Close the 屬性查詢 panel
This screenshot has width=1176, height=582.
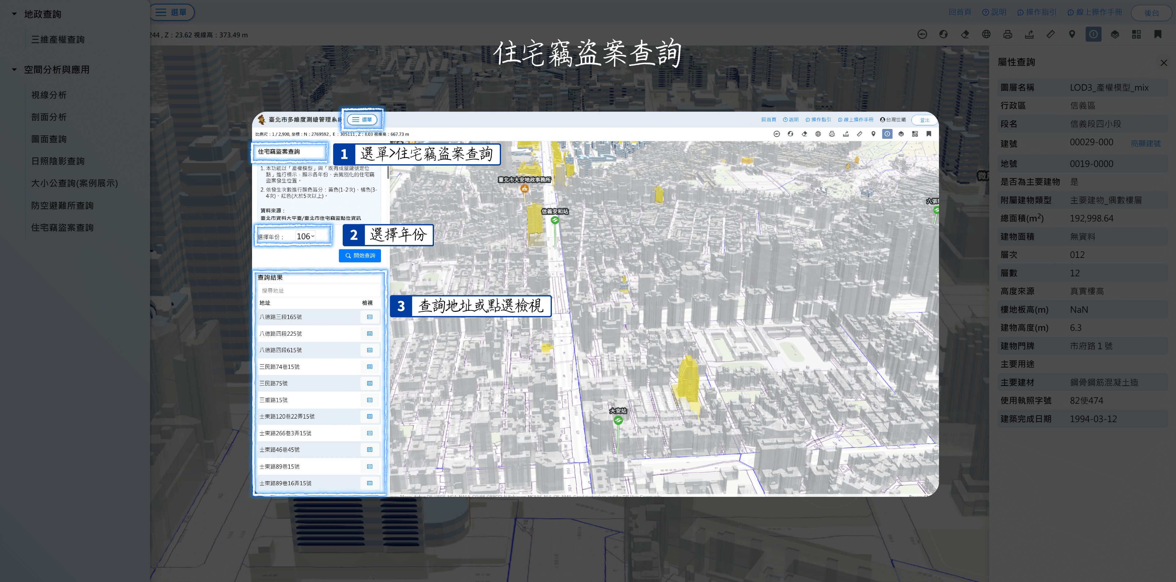click(x=1164, y=62)
